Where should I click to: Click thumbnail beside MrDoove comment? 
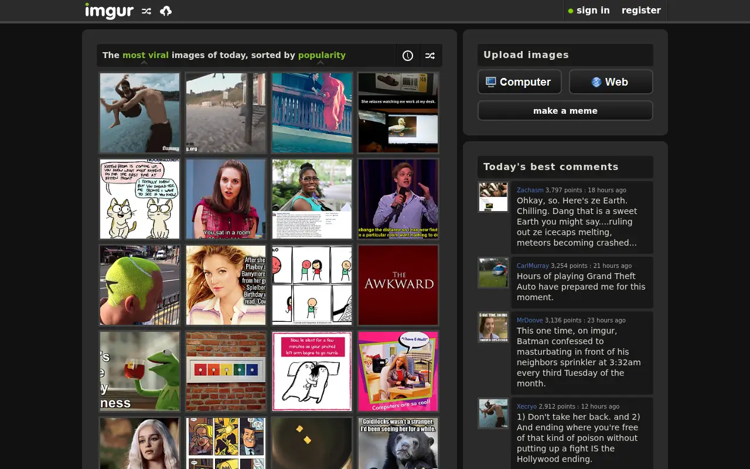point(493,327)
